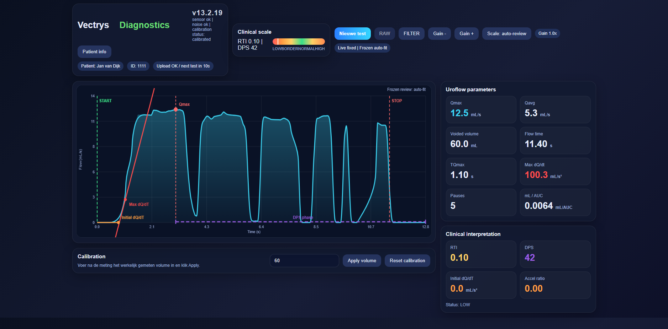Click the clinical scale color bar
Screen dimensions: 668x329
[x=299, y=42]
